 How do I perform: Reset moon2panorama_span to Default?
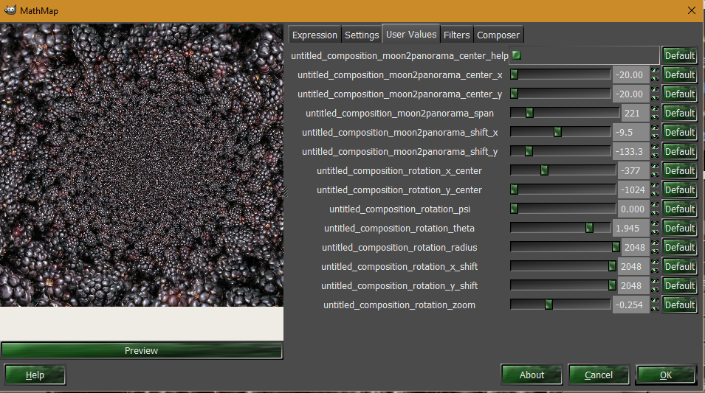(x=679, y=114)
